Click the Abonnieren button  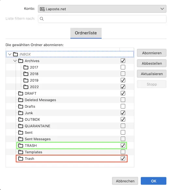(152, 53)
